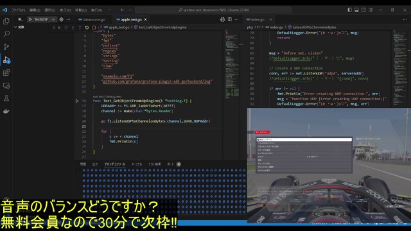411x231 pixels.
Task: Click the debug Restart green arrow
Action: [87, 27]
